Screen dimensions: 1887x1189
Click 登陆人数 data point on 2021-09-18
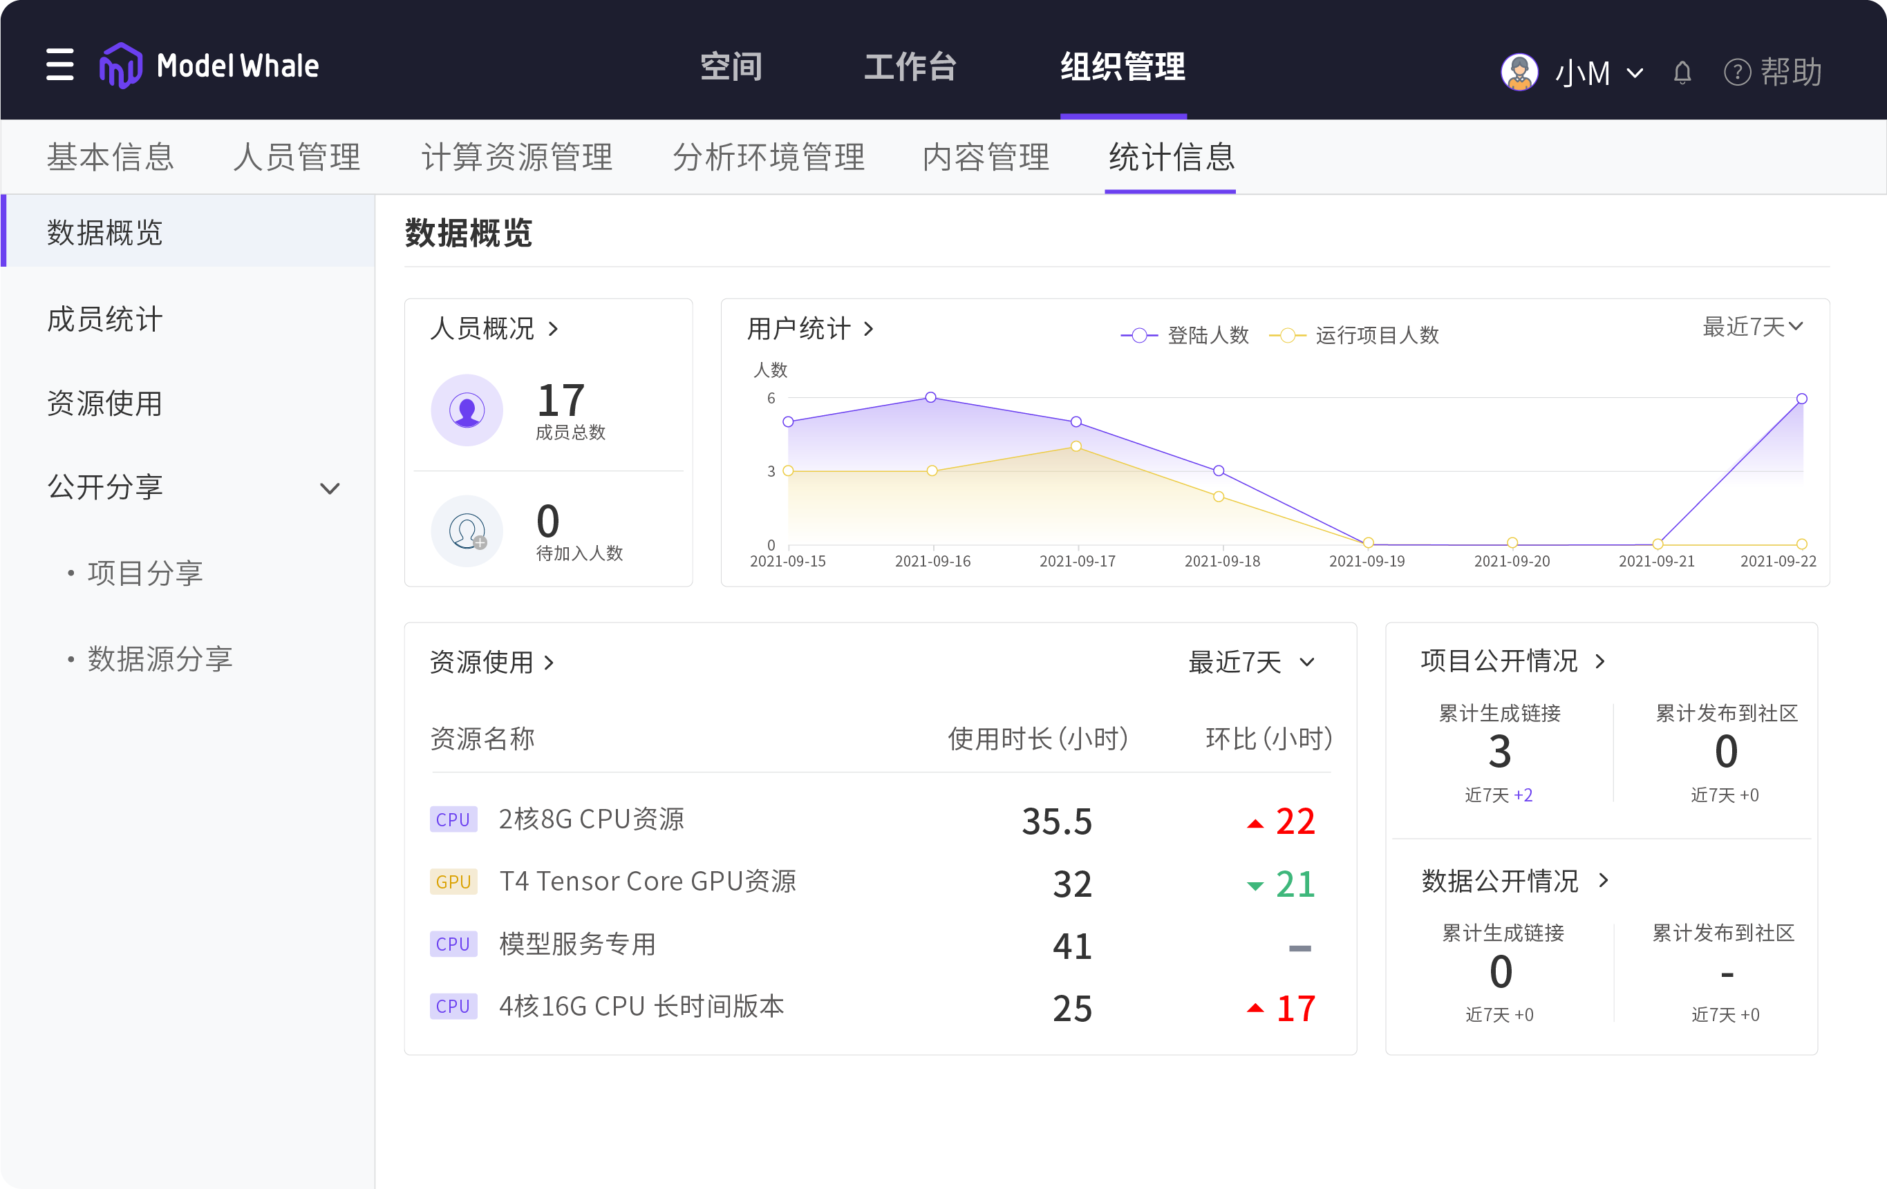1219,470
